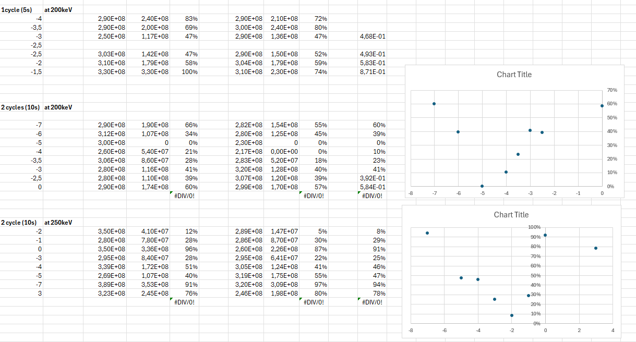
Task: Select data point at 3 on 100%-max chart
Action: click(x=596, y=248)
